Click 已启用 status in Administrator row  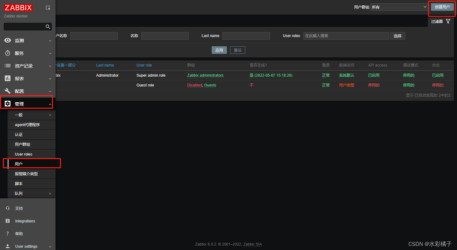click(438, 75)
